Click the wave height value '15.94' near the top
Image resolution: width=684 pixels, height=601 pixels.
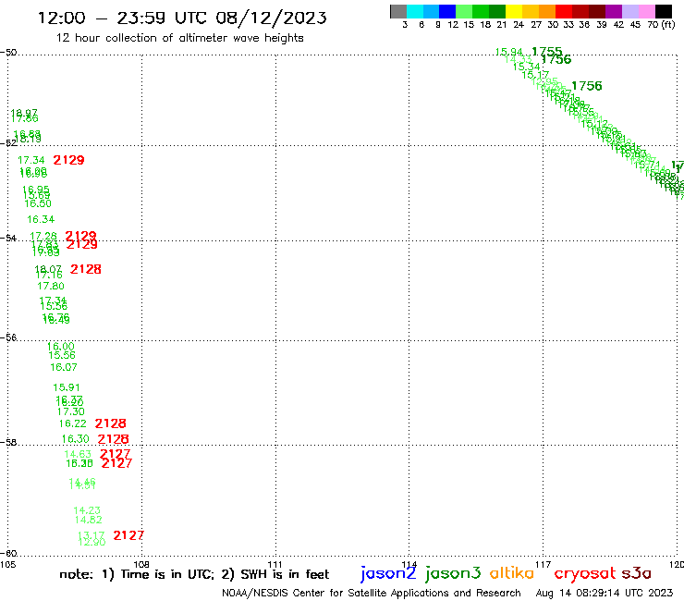(508, 52)
